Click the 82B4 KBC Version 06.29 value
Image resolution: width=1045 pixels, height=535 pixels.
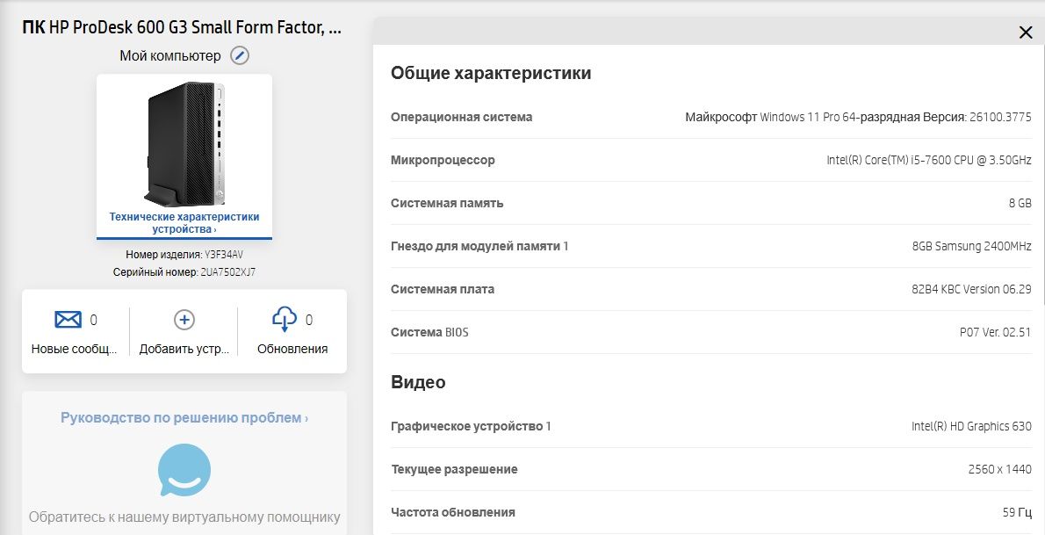[x=972, y=289]
